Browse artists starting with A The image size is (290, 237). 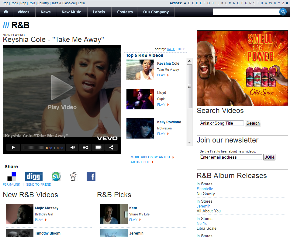tap(185, 3)
